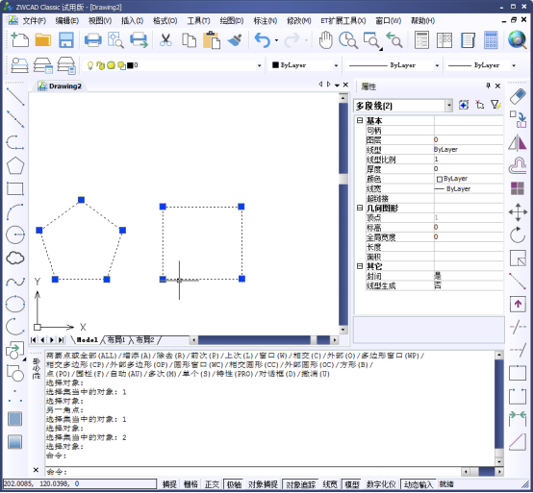Screen dimensions: 533x493
Task: Toggle 栅格 grid display in status bar
Action: tap(190, 484)
